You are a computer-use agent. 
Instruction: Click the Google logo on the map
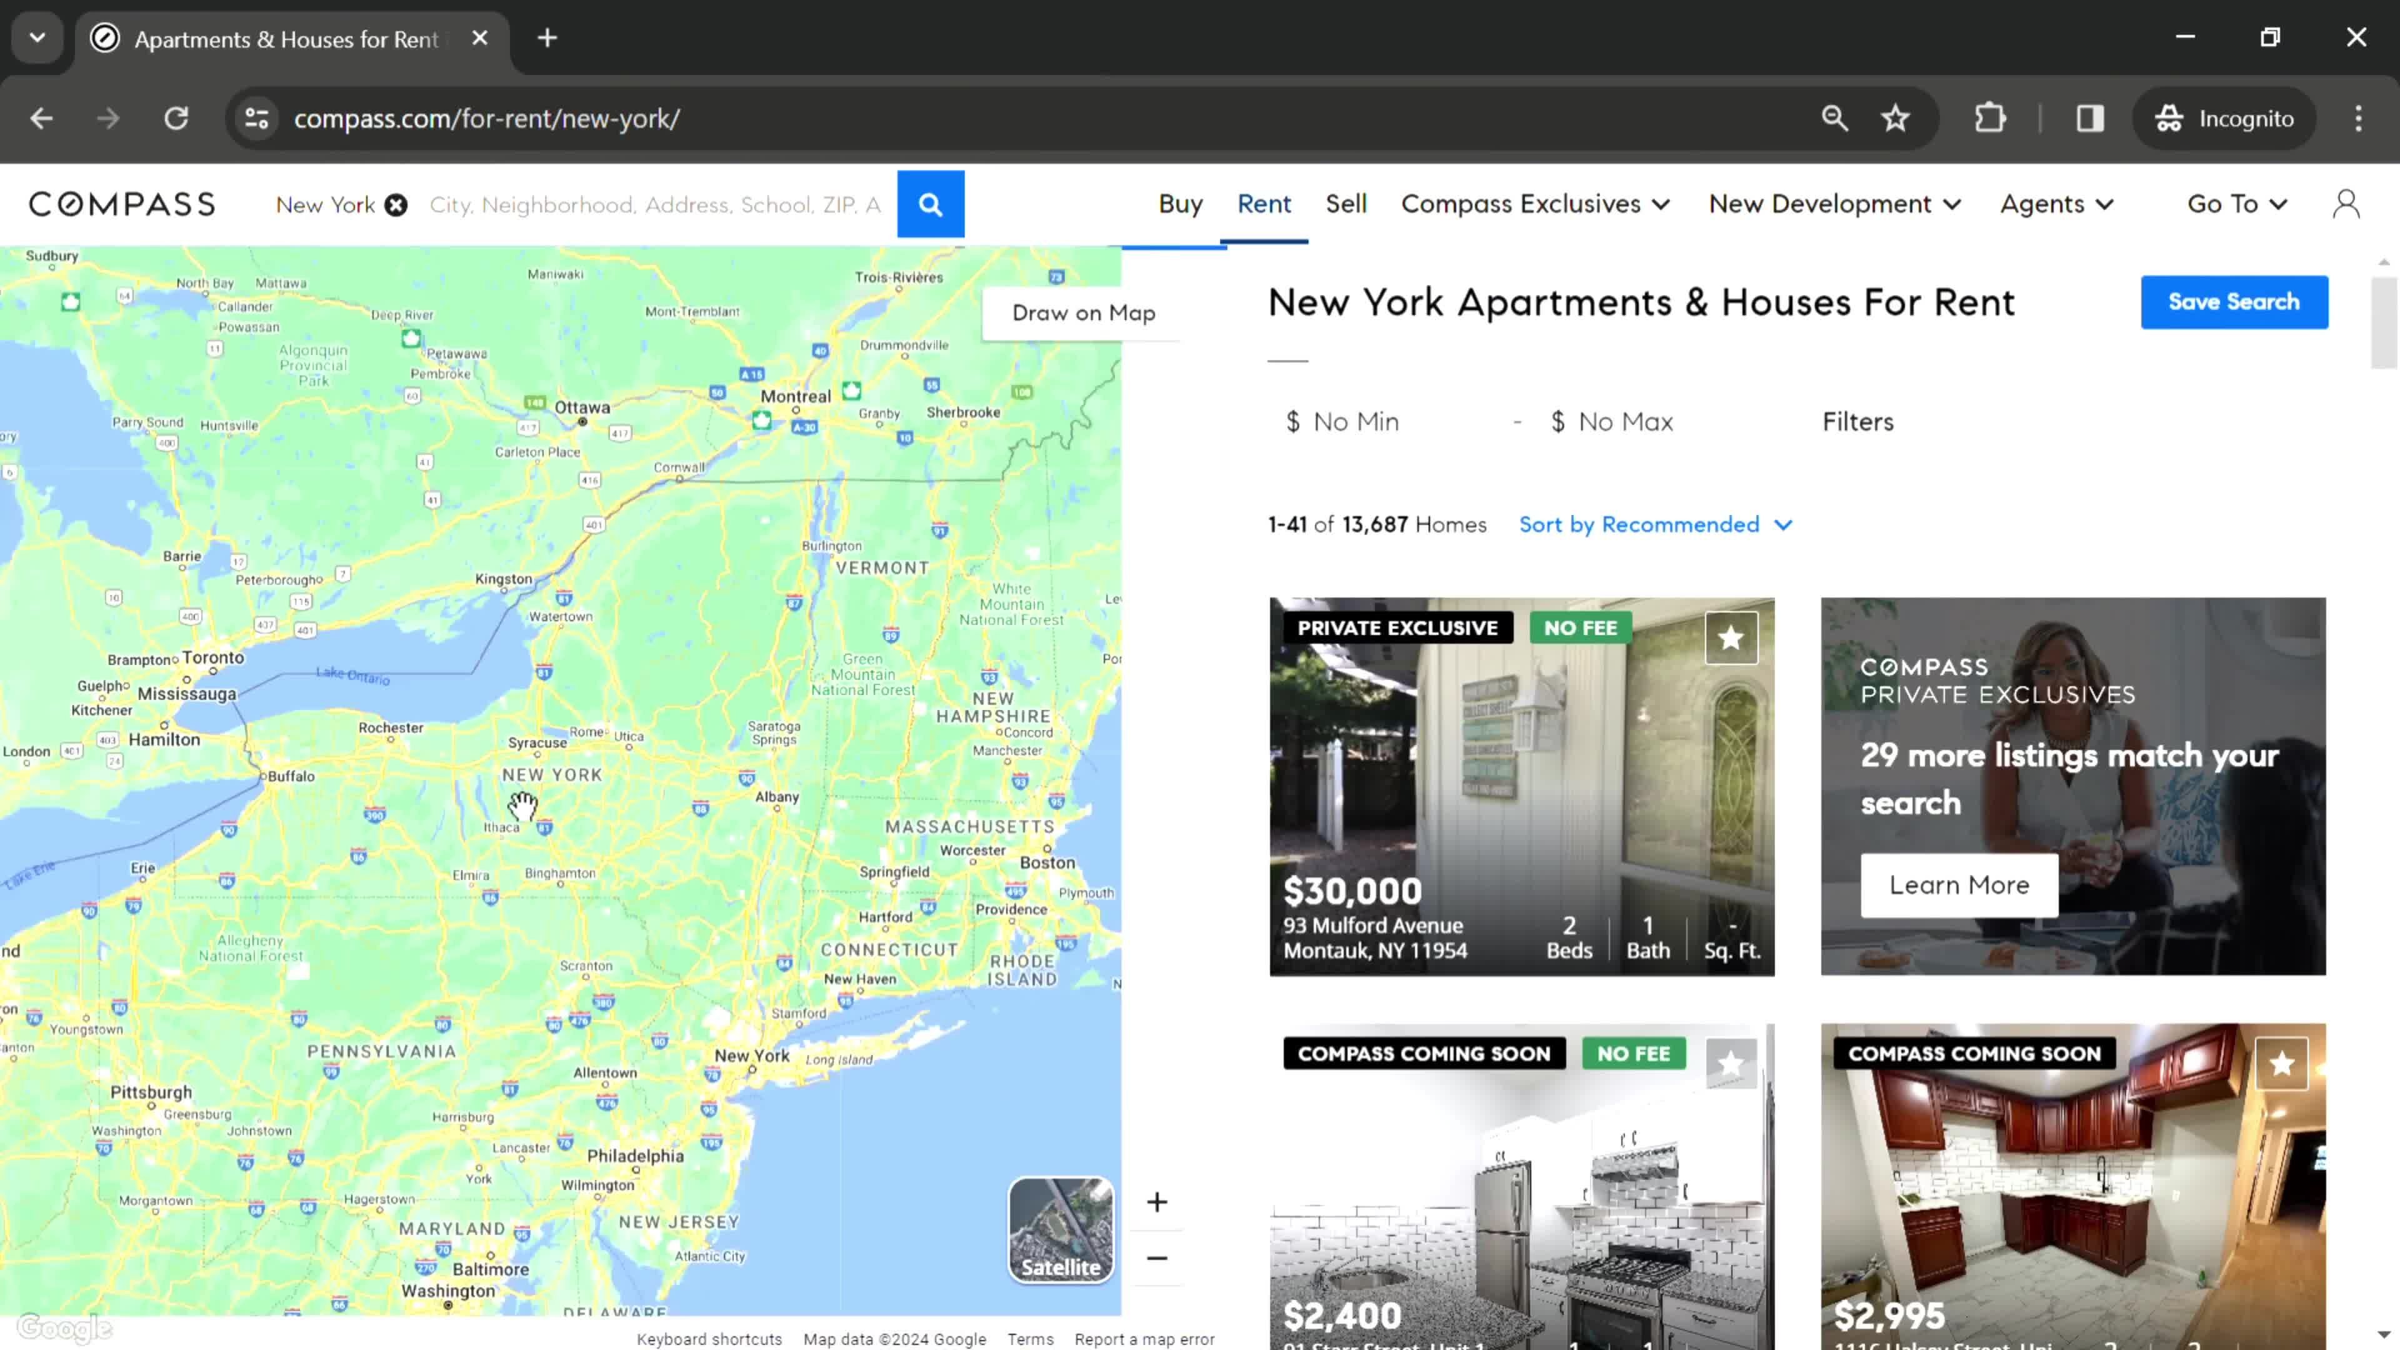tap(64, 1327)
